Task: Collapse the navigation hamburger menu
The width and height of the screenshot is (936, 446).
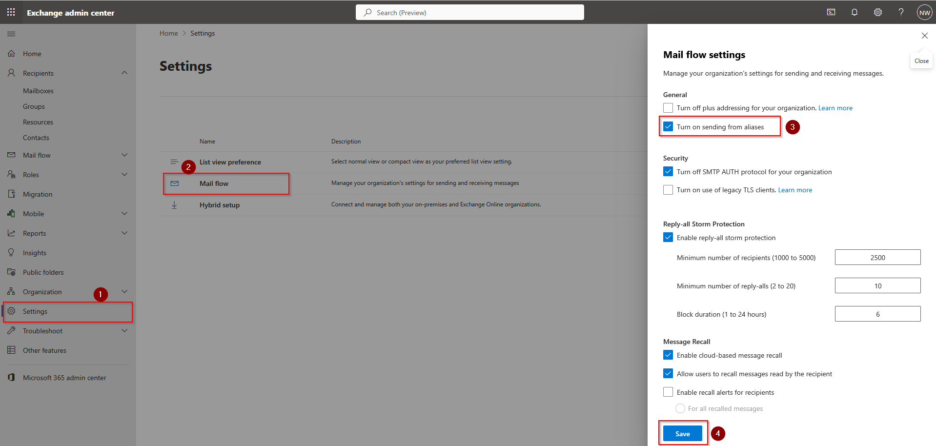Action: click(11, 34)
